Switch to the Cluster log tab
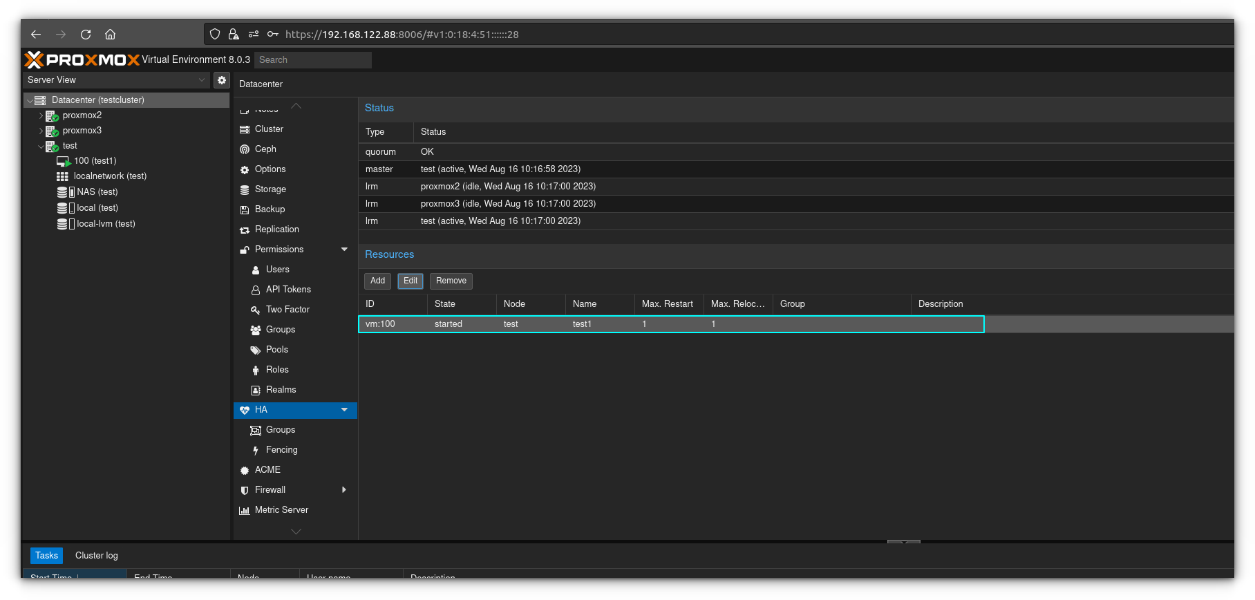 click(97, 556)
